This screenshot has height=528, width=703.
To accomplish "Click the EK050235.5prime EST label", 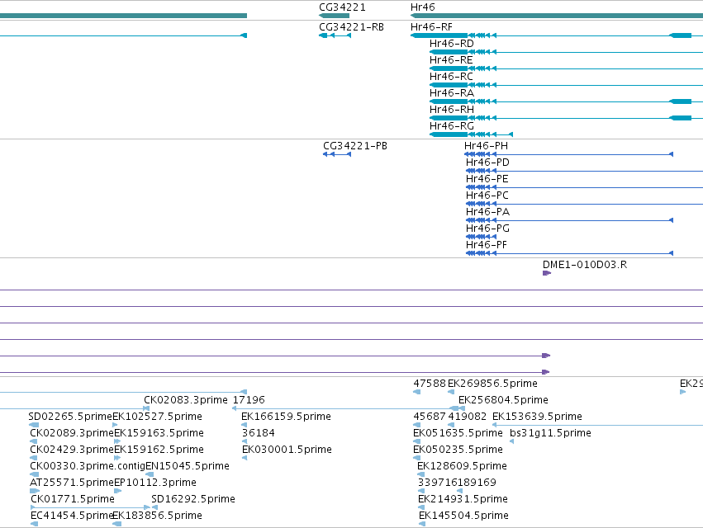I will coord(458,450).
